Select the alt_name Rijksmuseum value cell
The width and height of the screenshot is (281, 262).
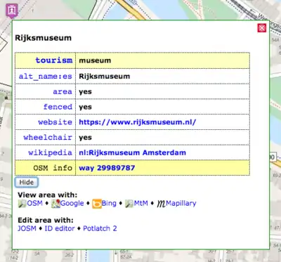tap(163, 77)
